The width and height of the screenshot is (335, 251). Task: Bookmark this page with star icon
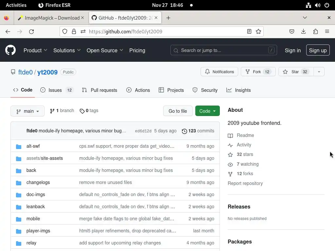click(258, 32)
